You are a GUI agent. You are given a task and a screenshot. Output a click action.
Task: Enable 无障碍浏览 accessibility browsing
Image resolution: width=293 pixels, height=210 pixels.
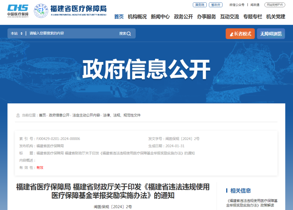[271, 34]
